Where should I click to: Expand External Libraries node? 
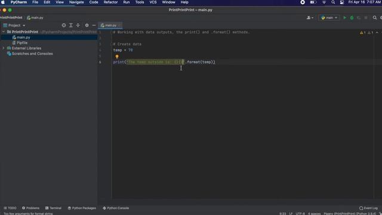(x=4, y=48)
